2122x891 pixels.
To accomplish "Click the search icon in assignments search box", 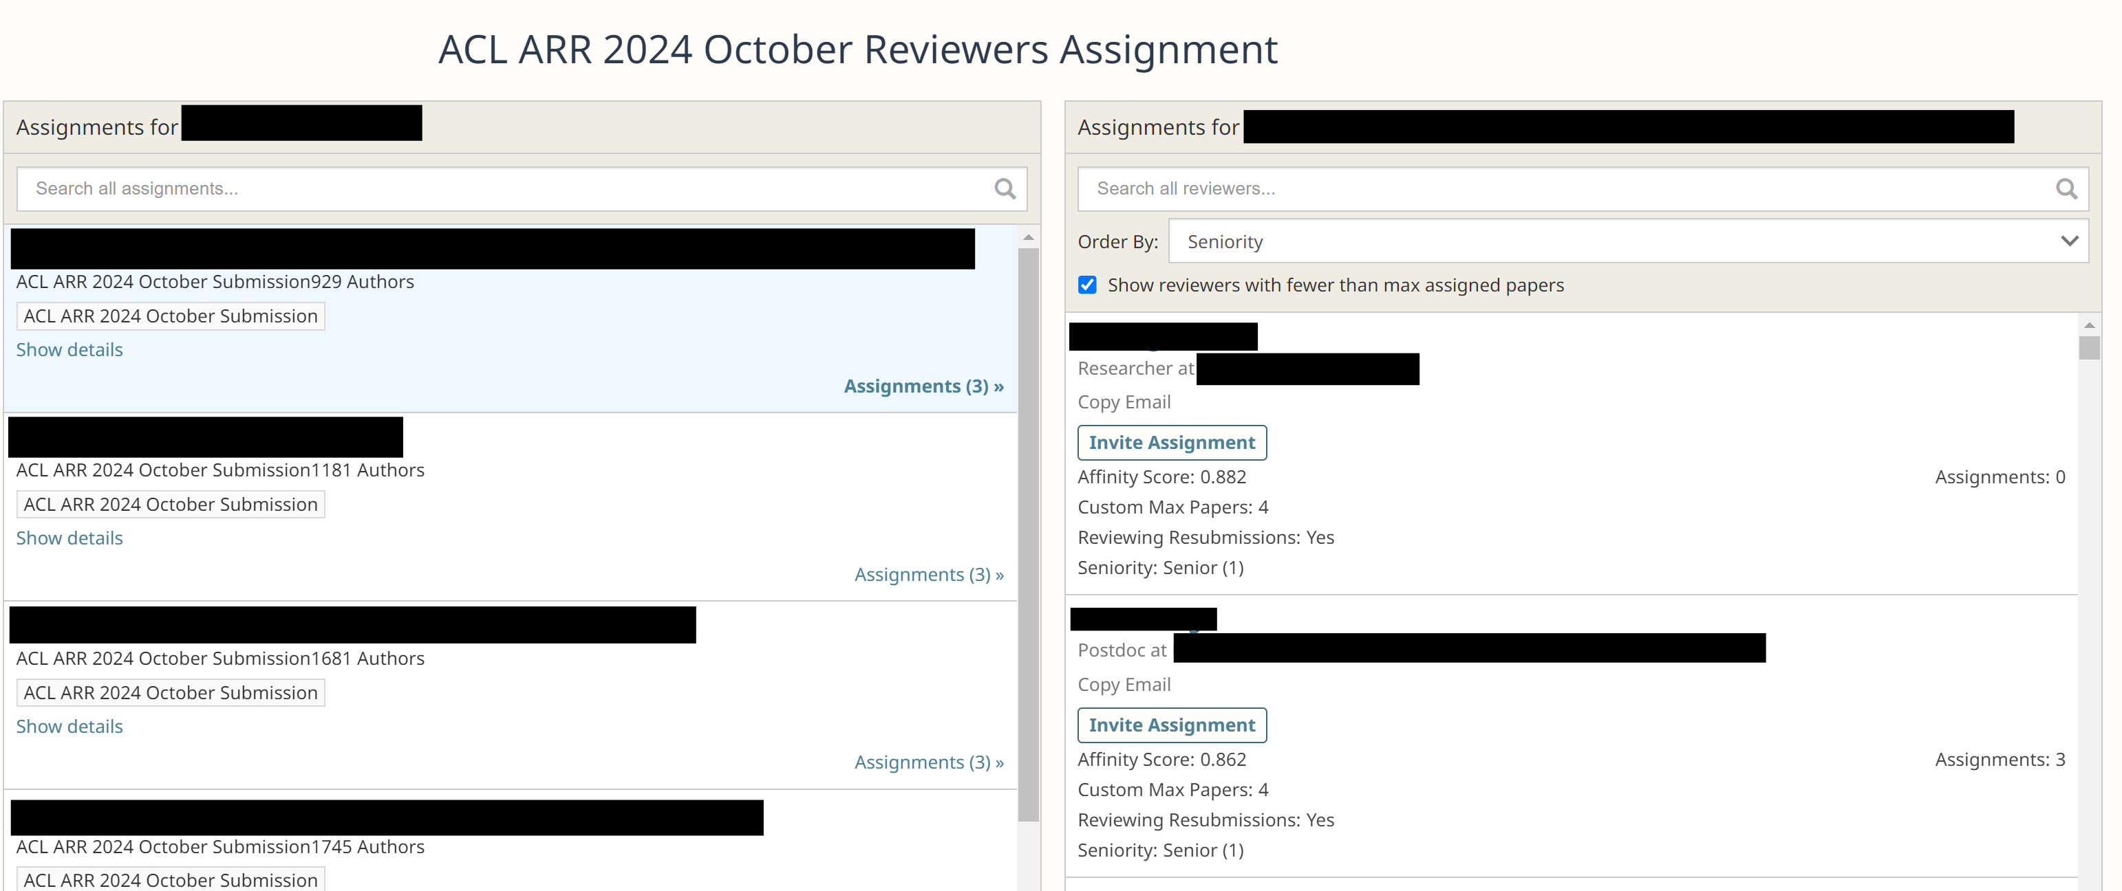I will point(1004,188).
